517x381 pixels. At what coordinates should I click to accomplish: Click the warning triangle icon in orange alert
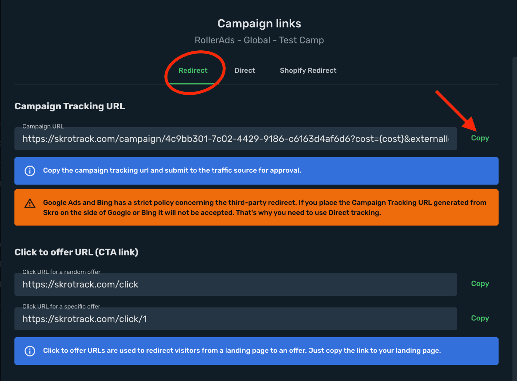30,203
